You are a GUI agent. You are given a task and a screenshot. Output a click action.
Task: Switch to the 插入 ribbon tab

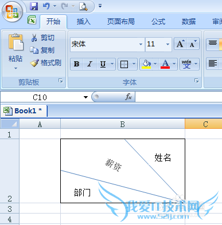84,22
